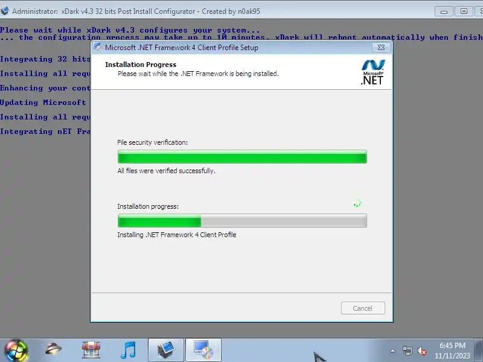Viewport: 483px width, 362px height.
Task: Open the store-front pinned taskbar icon
Action: (91, 350)
